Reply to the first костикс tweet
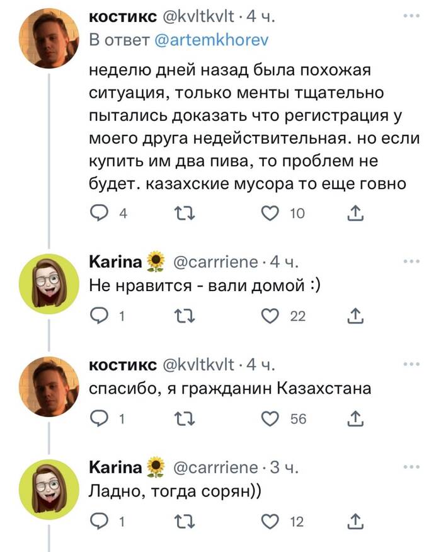This screenshot has height=552, width=441. pyautogui.click(x=100, y=214)
